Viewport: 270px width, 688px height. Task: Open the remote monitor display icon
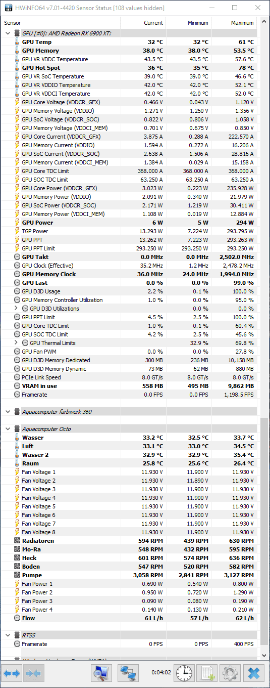pyautogui.click(x=101, y=673)
